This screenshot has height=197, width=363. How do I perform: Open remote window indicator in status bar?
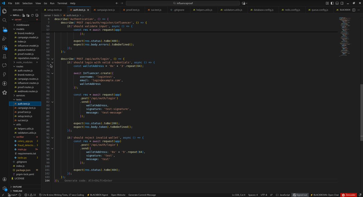click(x=2, y=195)
